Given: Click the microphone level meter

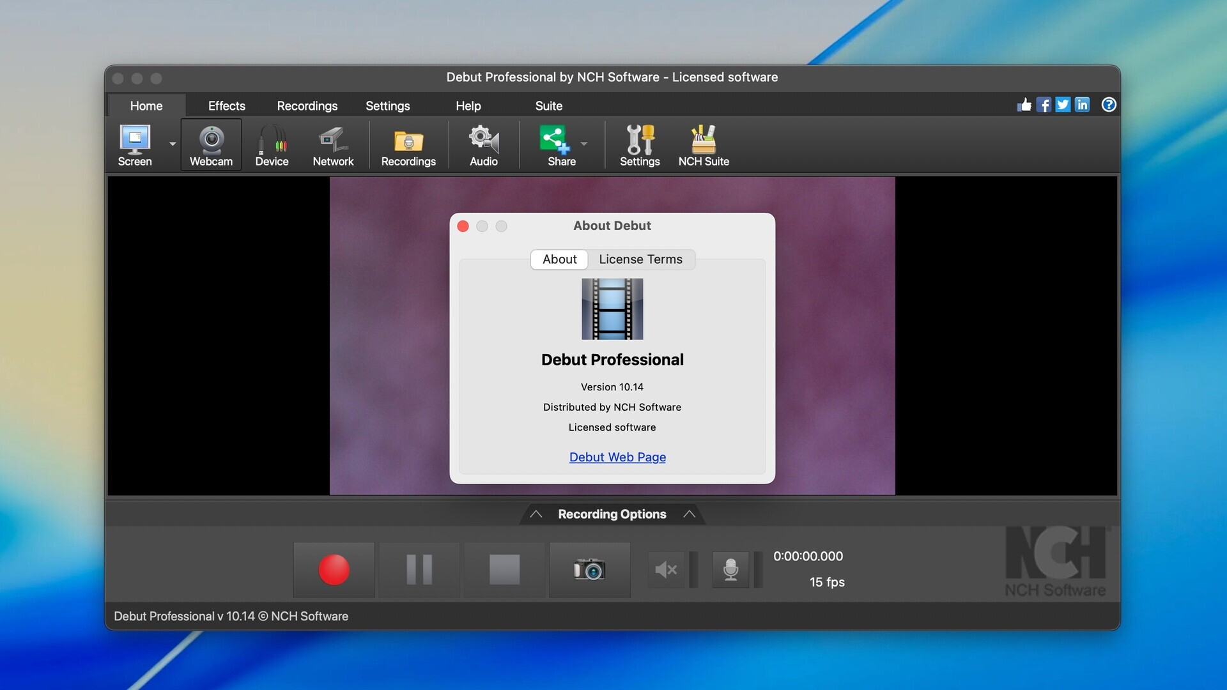Looking at the screenshot, I should tap(759, 569).
